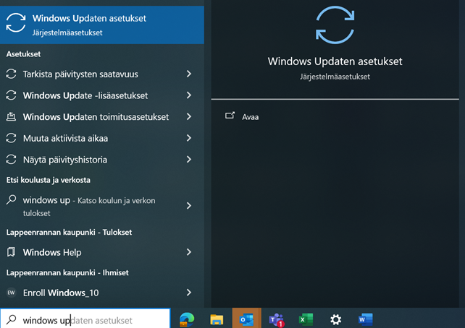Expand Näytä päivityshistoria chevron

[x=189, y=160]
